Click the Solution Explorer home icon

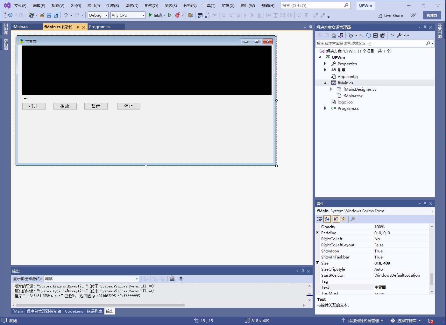pos(334,35)
